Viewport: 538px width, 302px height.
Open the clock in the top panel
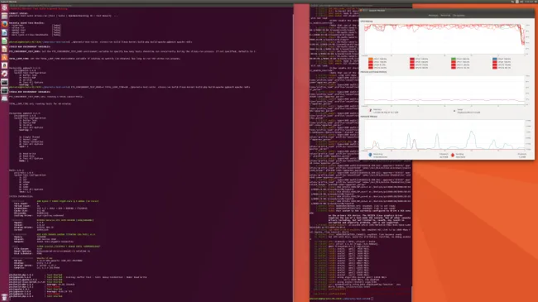point(529,2)
